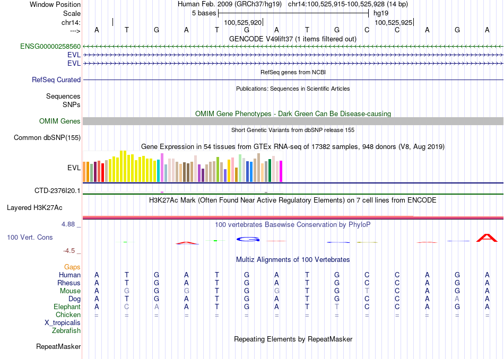Select the CTD-2376I20.1 gene label
The width and height of the screenshot is (504, 359).
(x=57, y=190)
